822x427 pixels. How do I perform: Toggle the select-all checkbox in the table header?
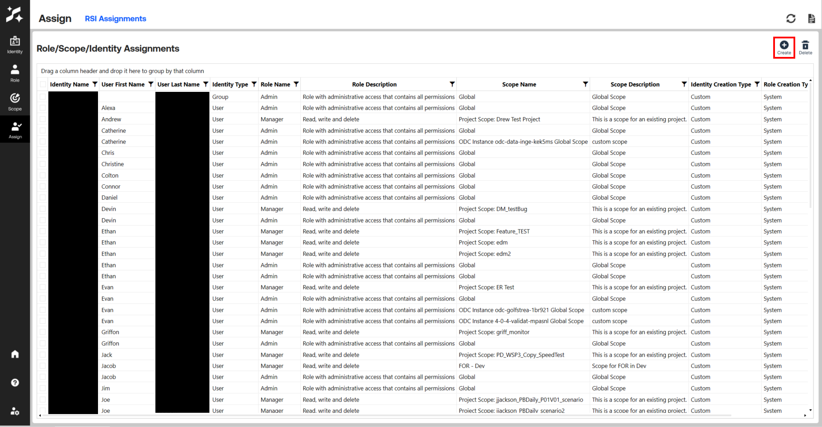pyautogui.click(x=43, y=85)
